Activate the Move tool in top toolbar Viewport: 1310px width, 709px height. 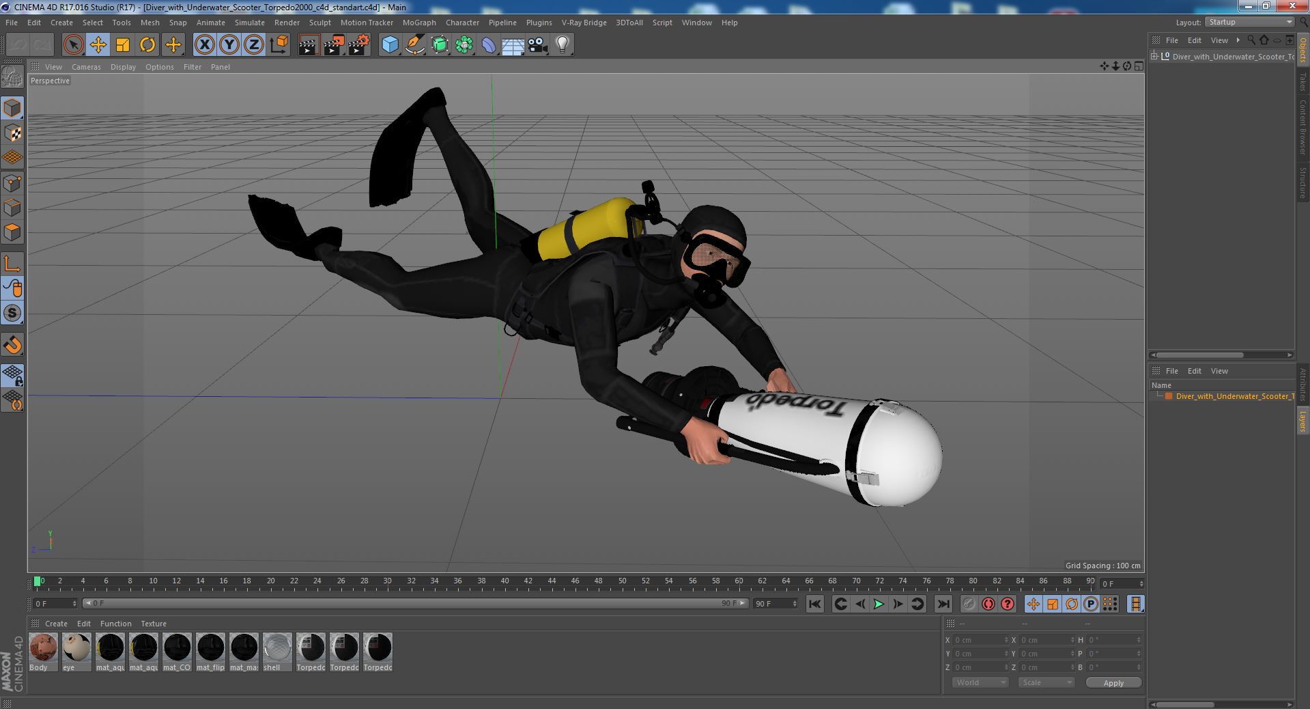click(x=98, y=45)
